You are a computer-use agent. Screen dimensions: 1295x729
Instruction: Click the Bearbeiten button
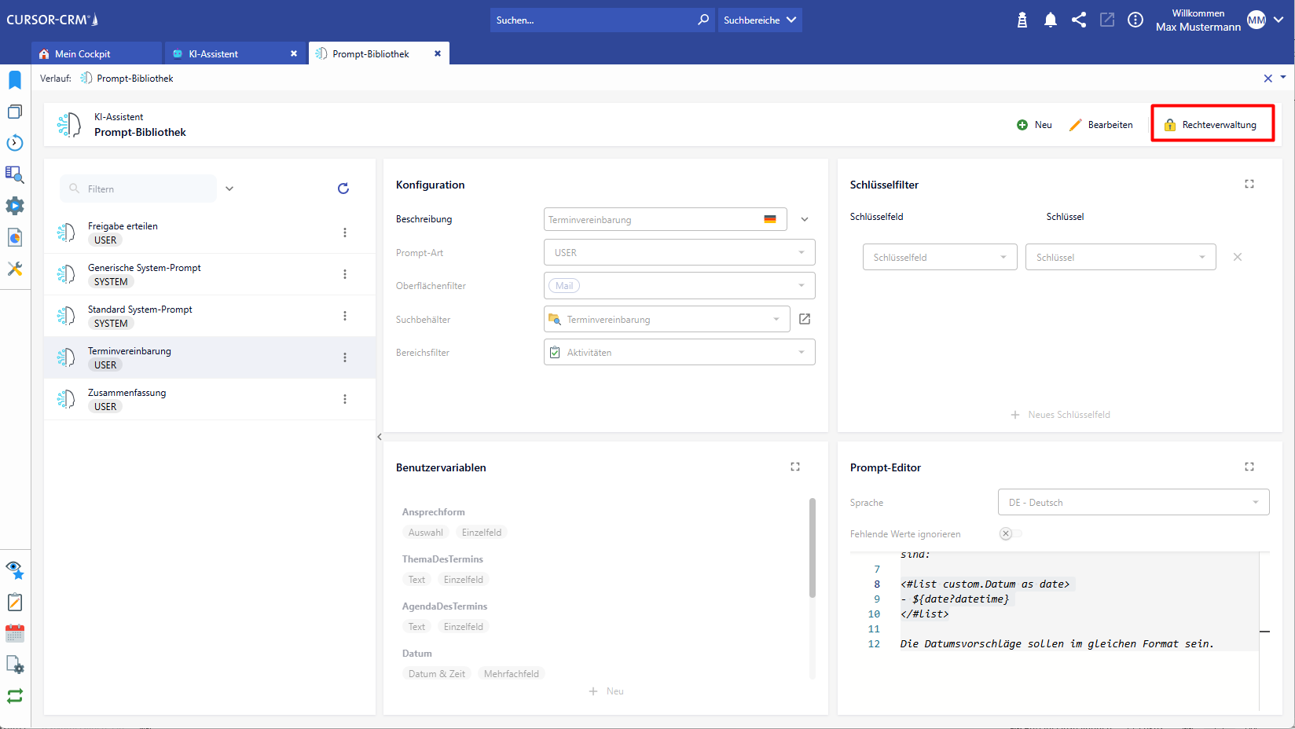tap(1102, 125)
